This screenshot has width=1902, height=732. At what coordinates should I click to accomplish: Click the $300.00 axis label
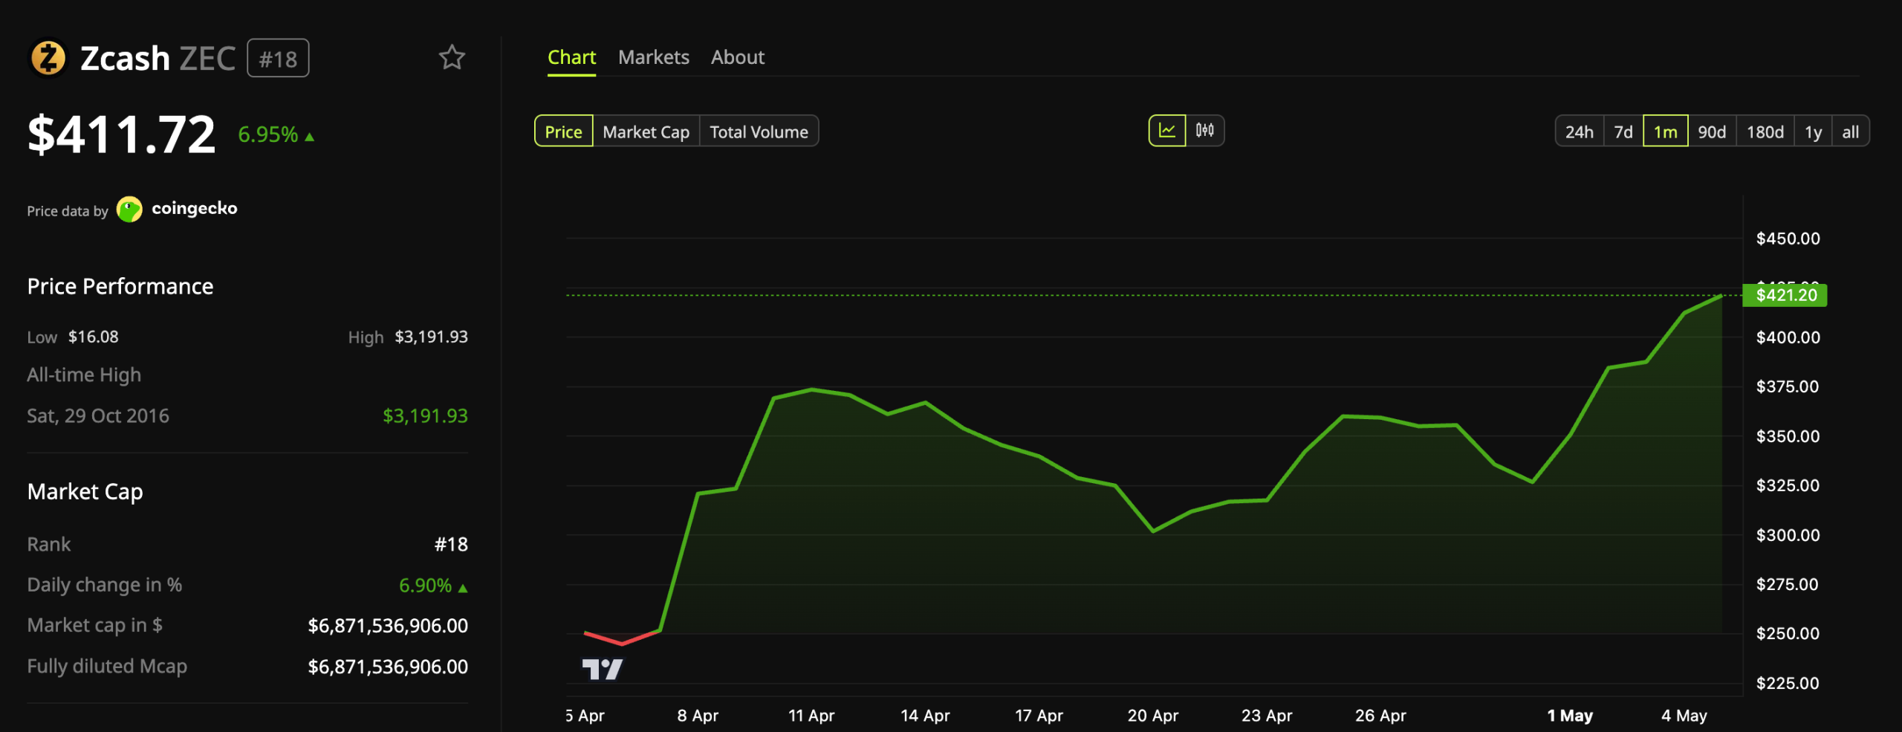pyautogui.click(x=1788, y=535)
